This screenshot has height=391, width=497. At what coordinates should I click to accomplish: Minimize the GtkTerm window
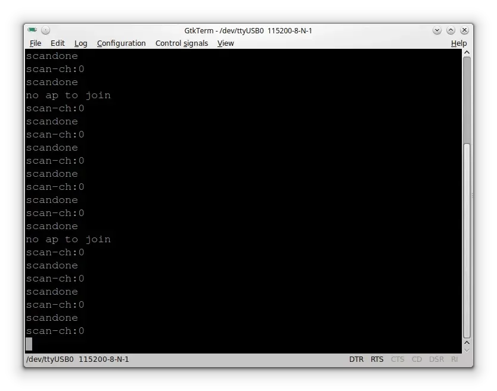437,30
